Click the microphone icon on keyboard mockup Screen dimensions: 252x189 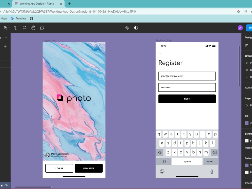(x=212, y=172)
